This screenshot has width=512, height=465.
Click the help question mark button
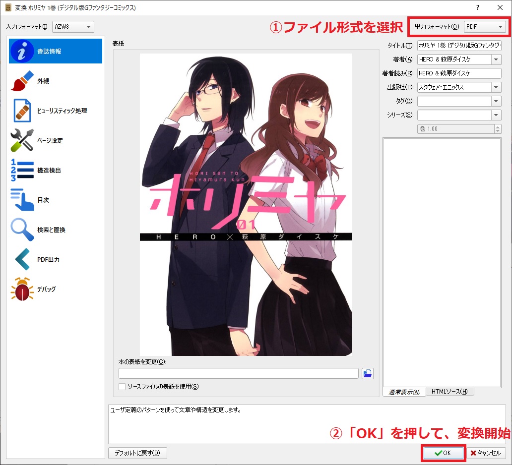478,7
